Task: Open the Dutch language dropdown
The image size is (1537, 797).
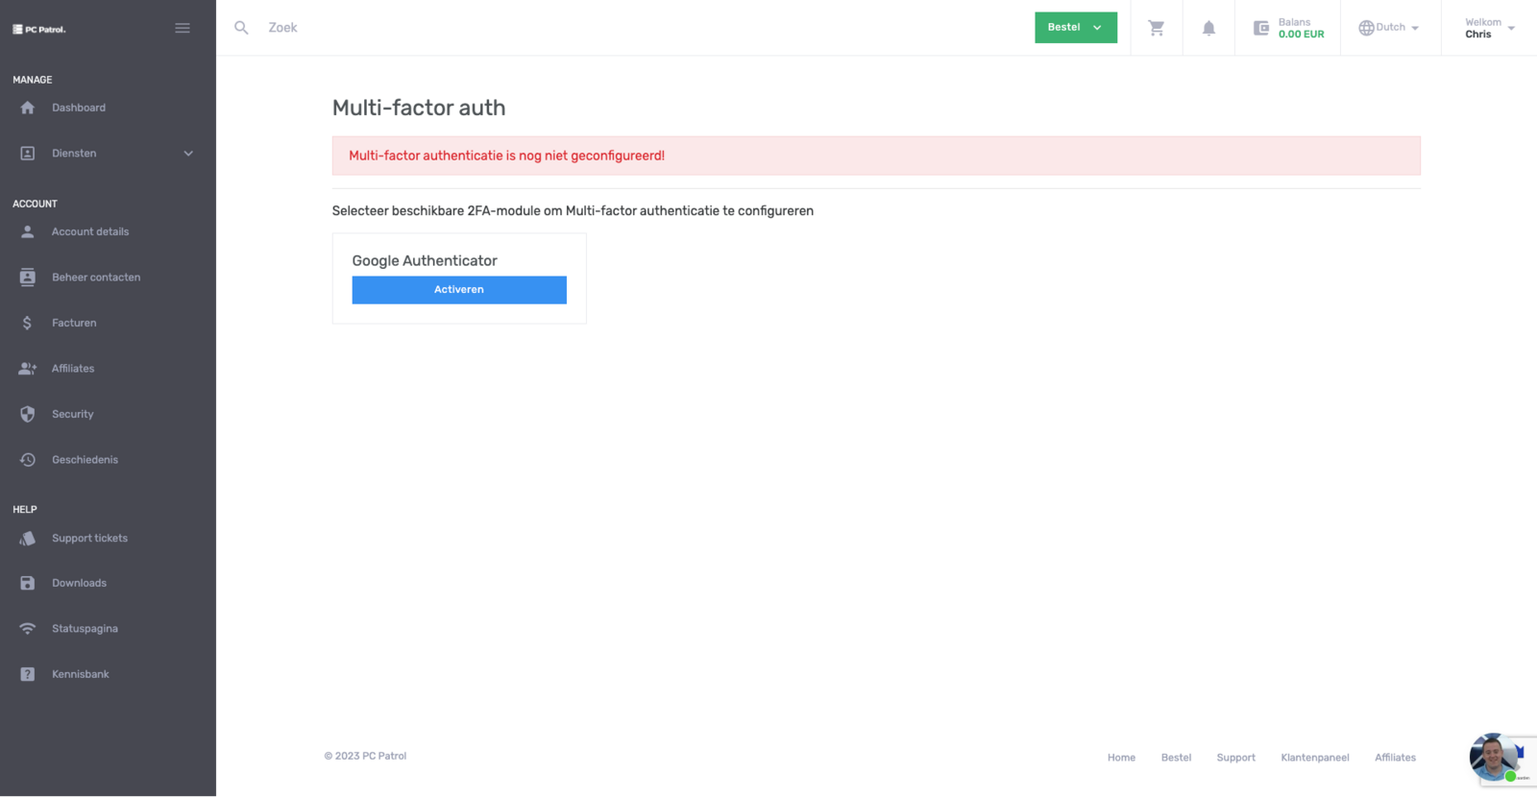Action: 1389,28
